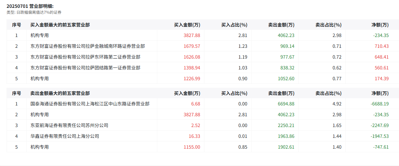
Task: Select first 机构专用 row in buy table
Action: tap(203, 35)
